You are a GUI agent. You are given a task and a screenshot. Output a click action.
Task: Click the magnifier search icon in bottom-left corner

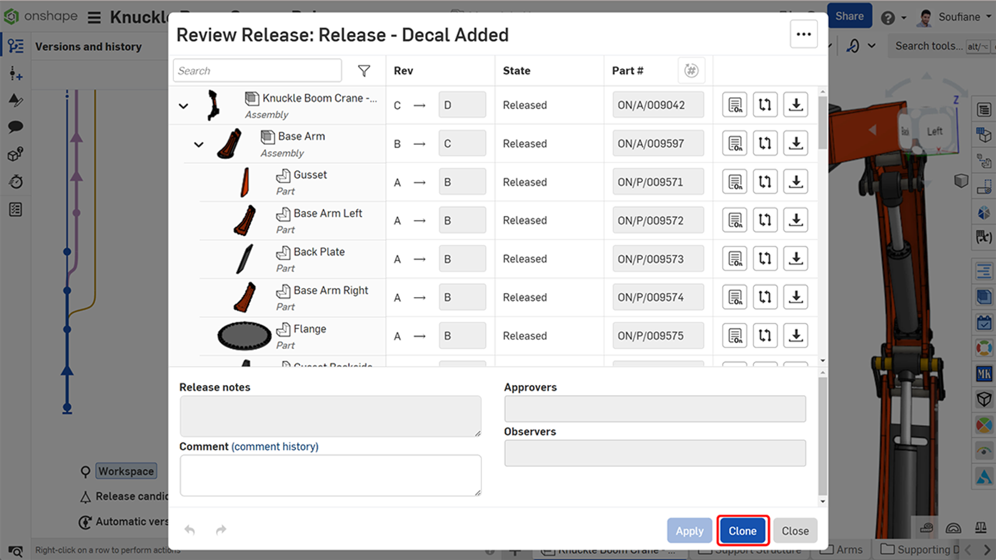point(15,551)
